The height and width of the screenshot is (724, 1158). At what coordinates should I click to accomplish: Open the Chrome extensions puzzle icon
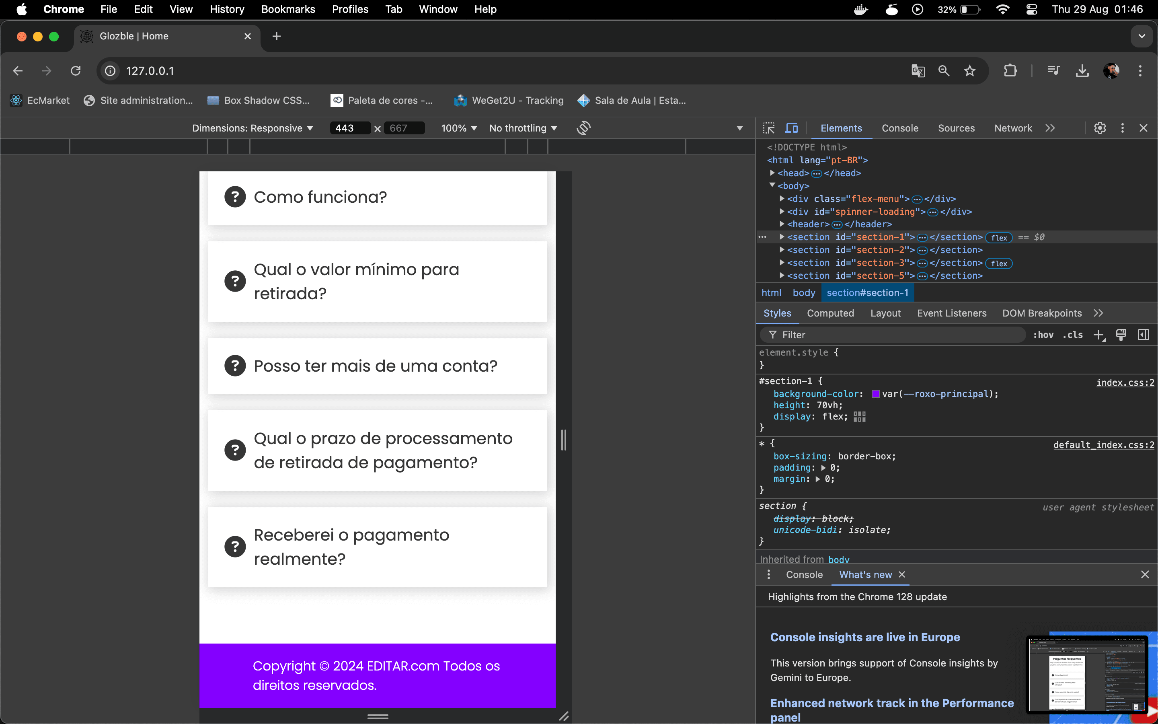(1010, 71)
